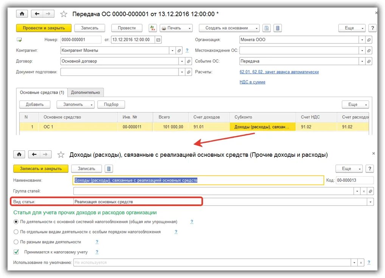Expand the Печать button dropdown

[189, 28]
